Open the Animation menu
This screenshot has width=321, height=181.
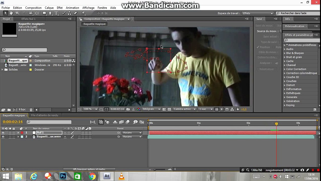tap(72, 8)
